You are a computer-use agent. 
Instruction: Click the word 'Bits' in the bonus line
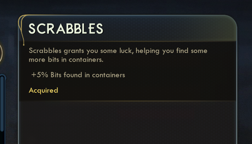(x=56, y=75)
